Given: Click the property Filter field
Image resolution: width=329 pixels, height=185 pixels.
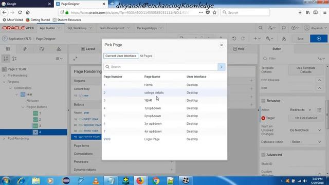Looking at the screenshot, I should tap(289, 59).
